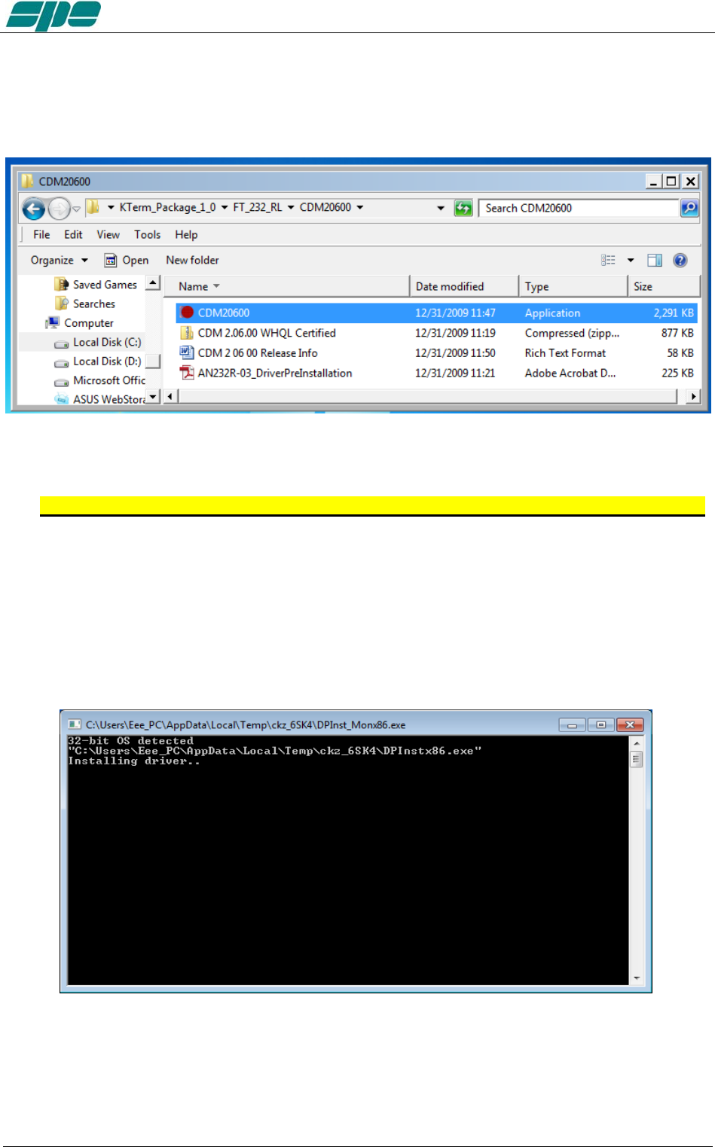This screenshot has height=1147, width=715.
Task: Click the Open button in the toolbar
Action: click(127, 260)
